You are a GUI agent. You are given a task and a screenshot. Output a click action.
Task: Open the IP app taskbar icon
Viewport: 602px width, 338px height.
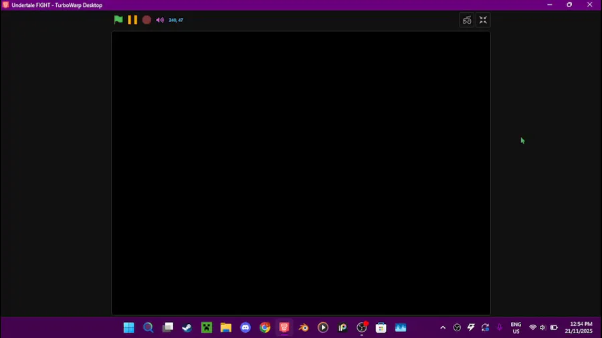[x=342, y=328]
